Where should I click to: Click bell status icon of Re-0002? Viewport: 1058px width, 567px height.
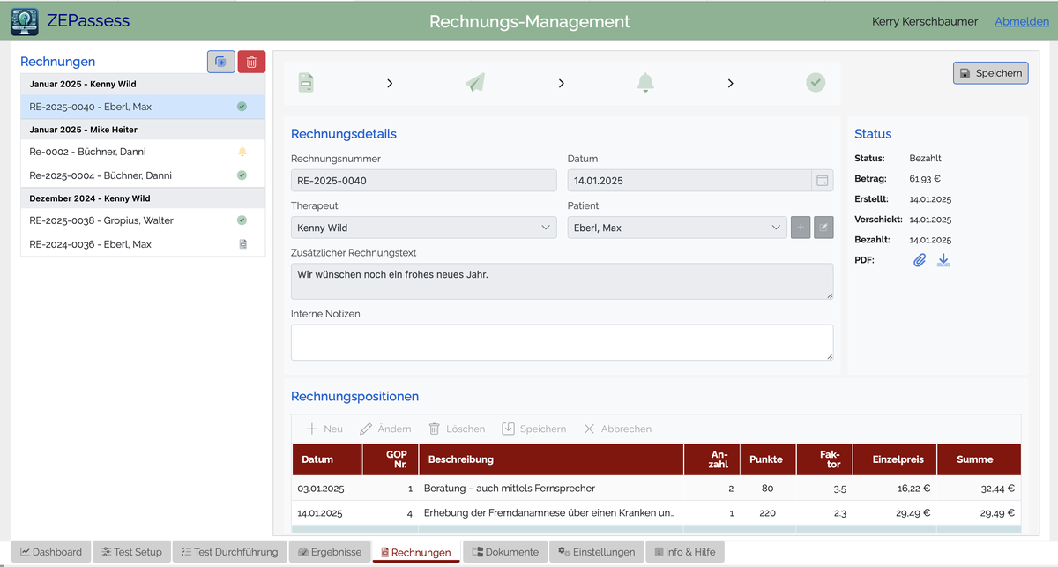tap(242, 152)
